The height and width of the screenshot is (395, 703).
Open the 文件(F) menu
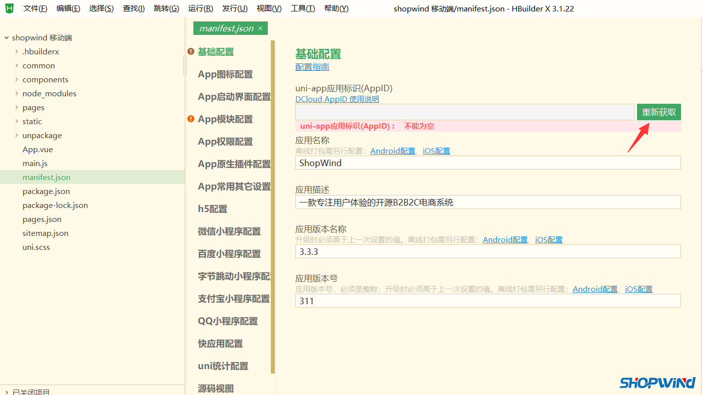tap(35, 8)
